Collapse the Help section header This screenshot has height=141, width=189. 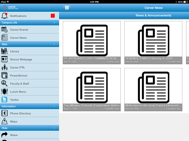(30, 128)
